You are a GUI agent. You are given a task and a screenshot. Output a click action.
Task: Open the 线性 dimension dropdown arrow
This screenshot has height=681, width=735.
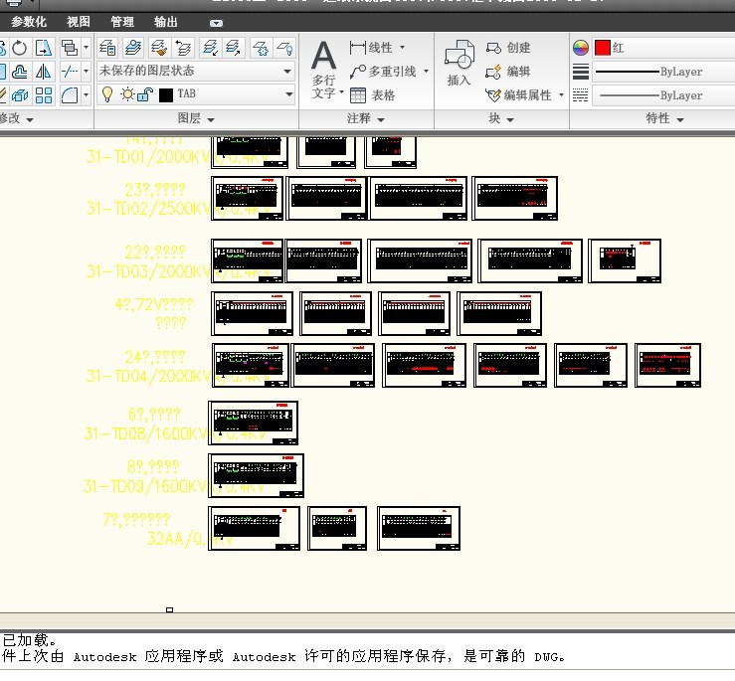coord(402,48)
